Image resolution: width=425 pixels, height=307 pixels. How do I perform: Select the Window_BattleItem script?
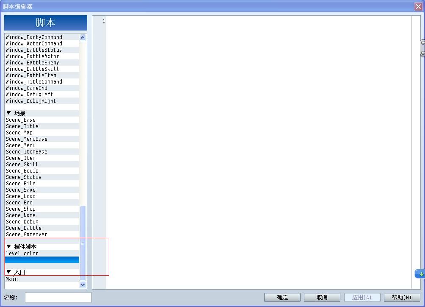pos(42,75)
